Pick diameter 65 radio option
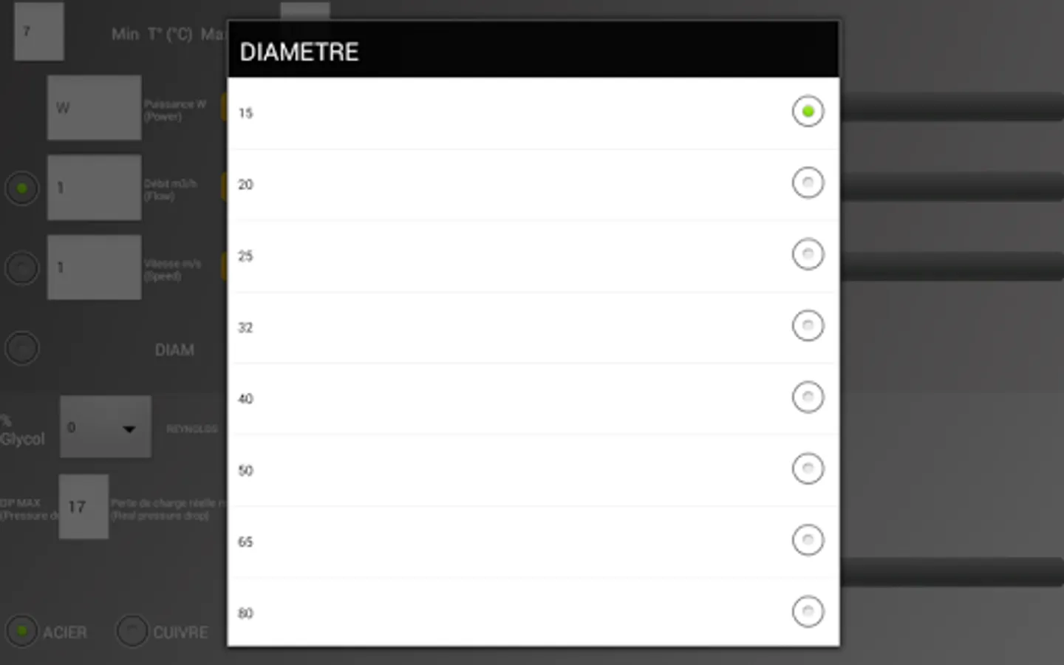The image size is (1064, 665). point(808,540)
